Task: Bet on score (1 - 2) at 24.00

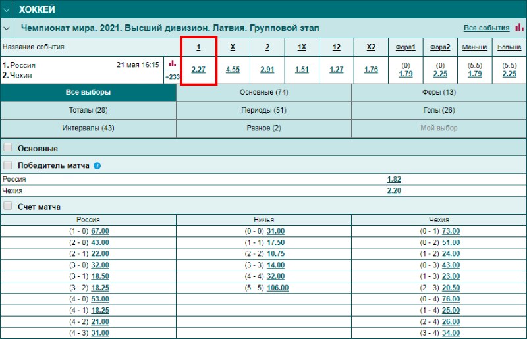Action: [x=451, y=253]
